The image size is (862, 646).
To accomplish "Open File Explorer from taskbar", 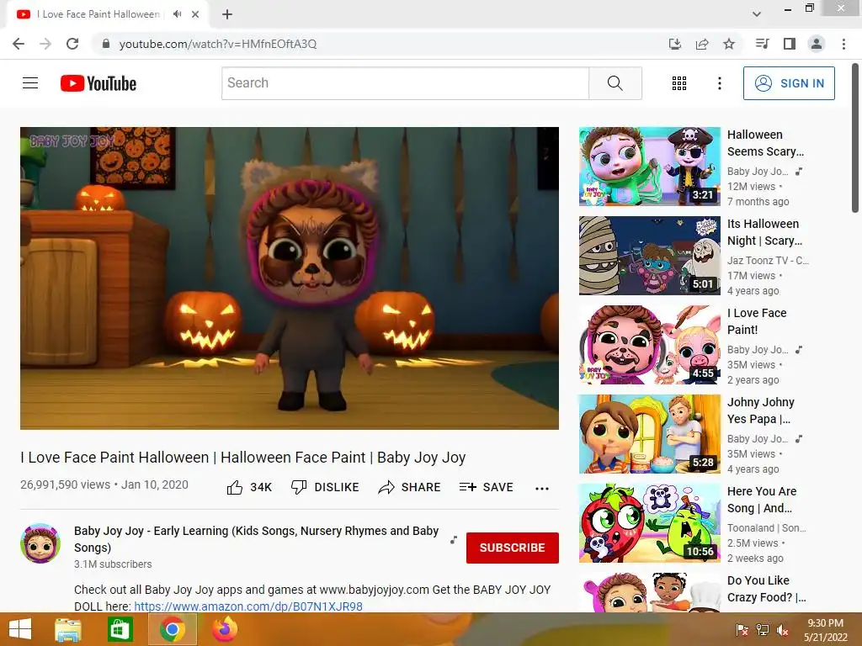I will (68, 629).
